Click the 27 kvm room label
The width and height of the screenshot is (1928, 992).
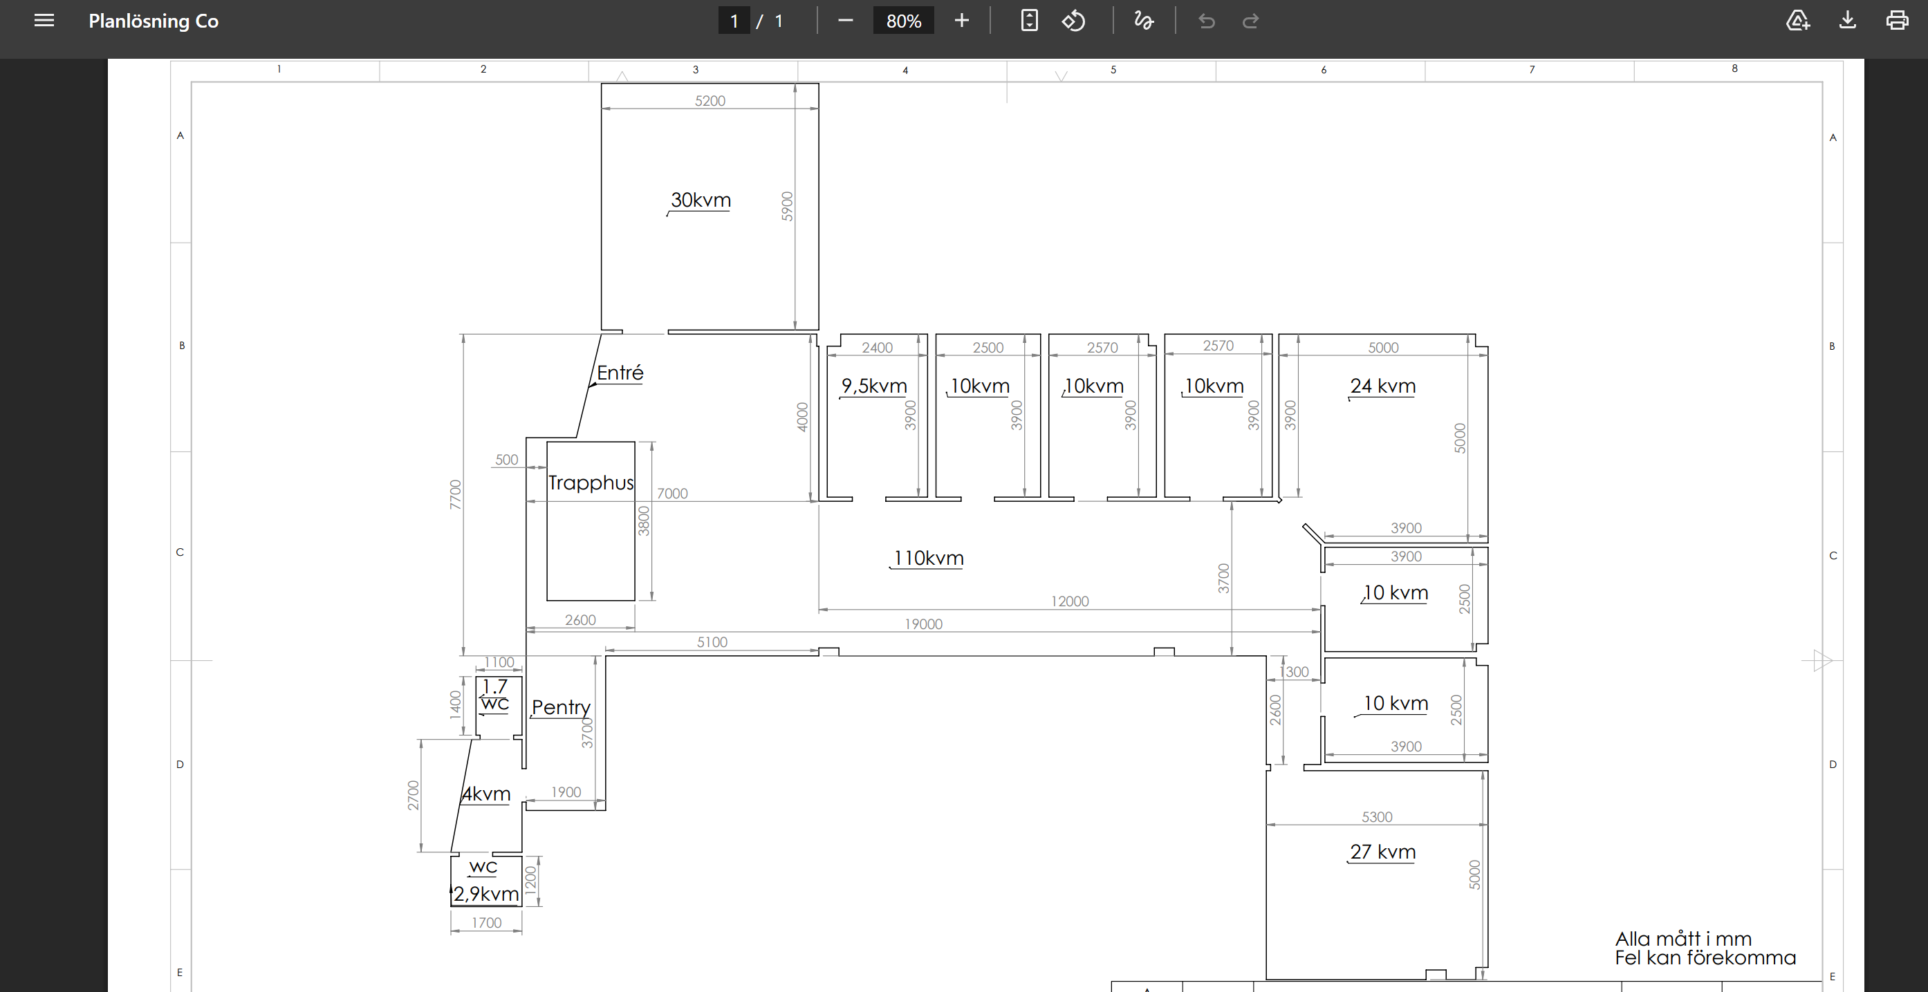(1382, 852)
